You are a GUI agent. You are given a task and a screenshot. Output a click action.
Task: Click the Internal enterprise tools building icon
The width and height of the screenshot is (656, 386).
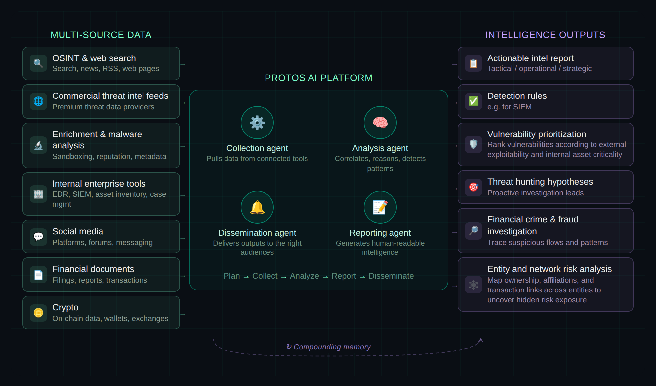pos(38,194)
